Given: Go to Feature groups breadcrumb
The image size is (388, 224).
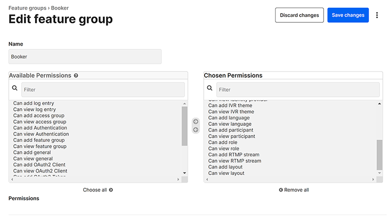Looking at the screenshot, I should click(x=27, y=8).
